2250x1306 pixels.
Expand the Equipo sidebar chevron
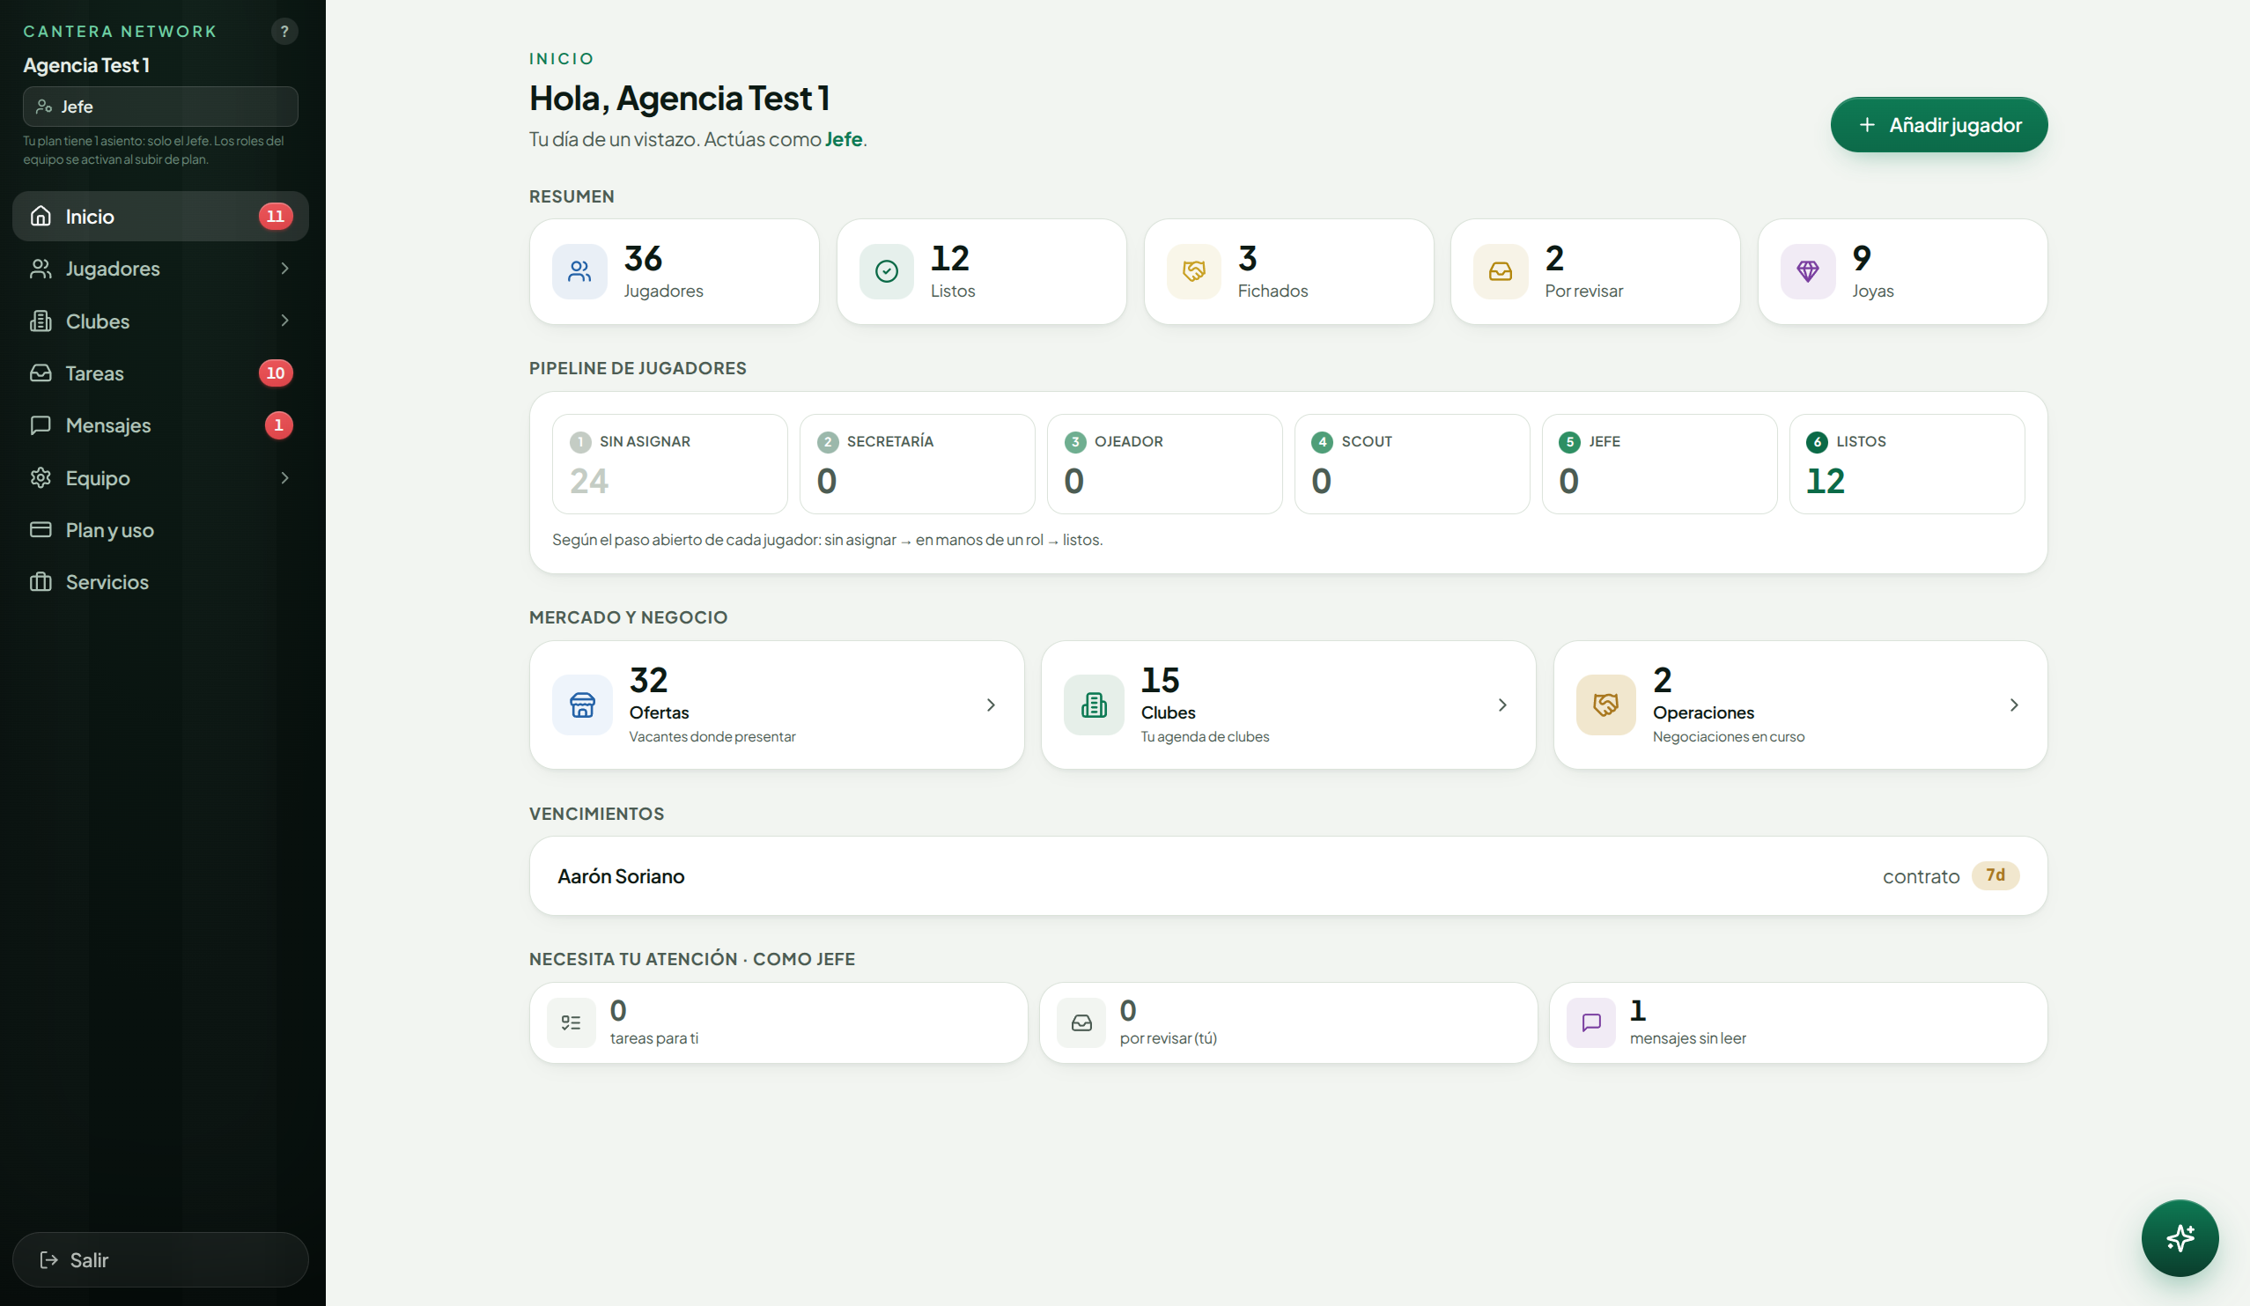[284, 477]
